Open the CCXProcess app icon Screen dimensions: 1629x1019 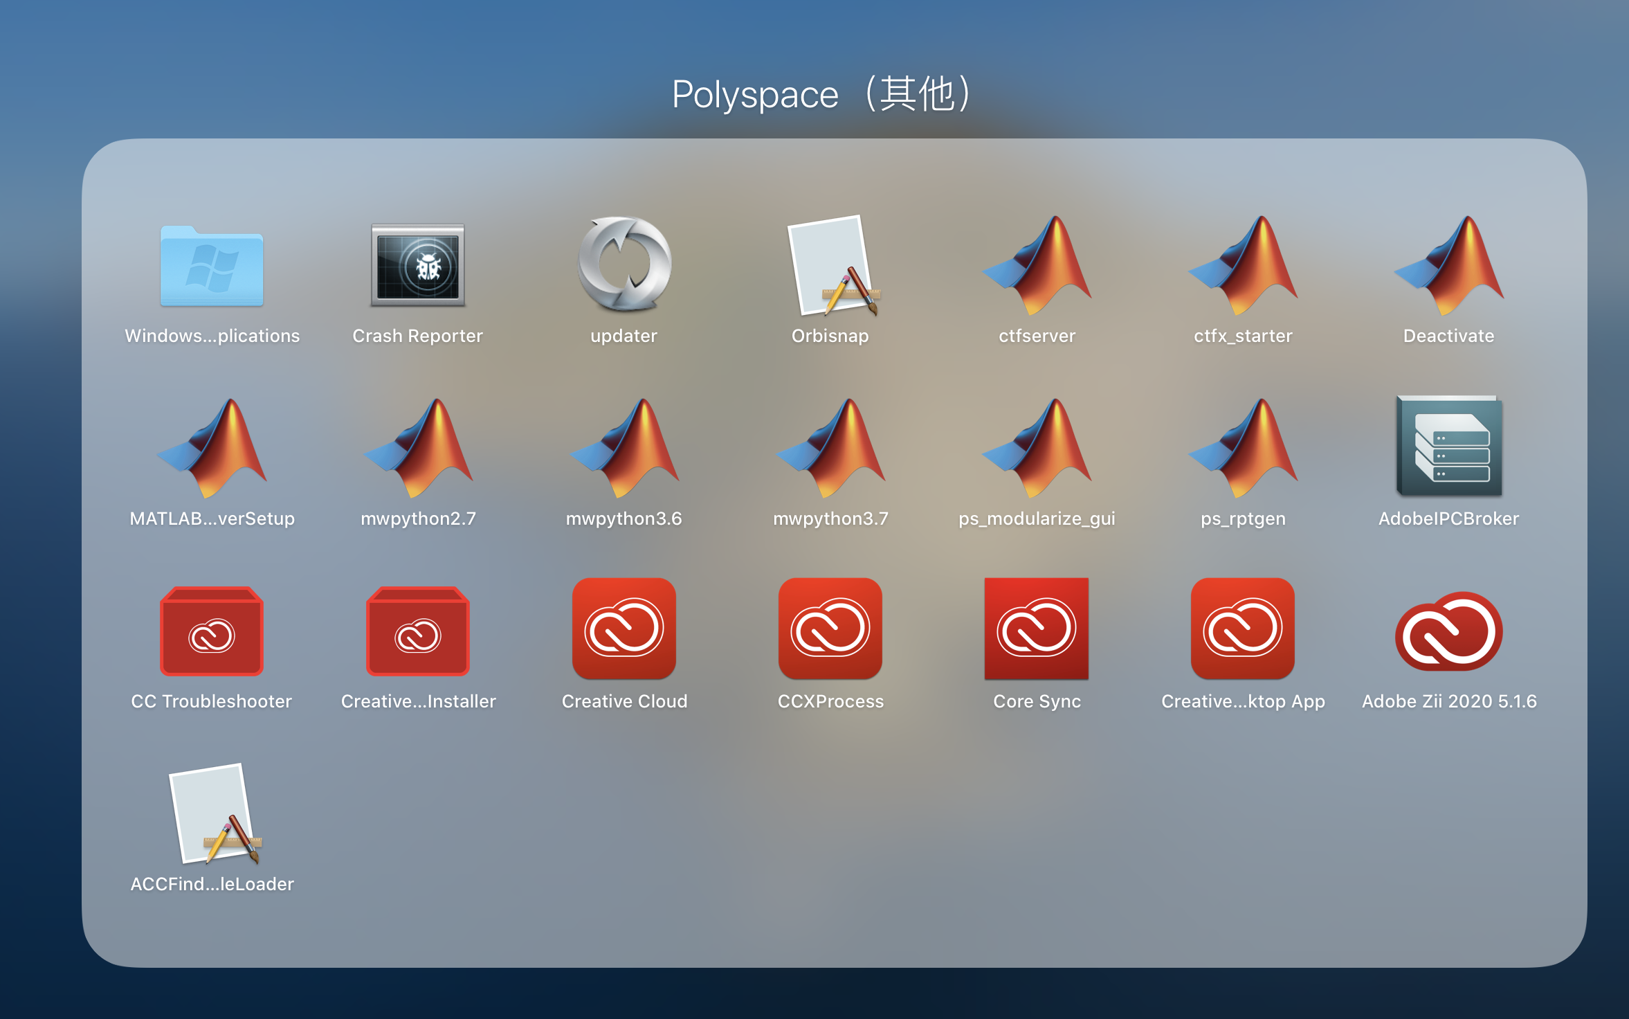pos(830,629)
